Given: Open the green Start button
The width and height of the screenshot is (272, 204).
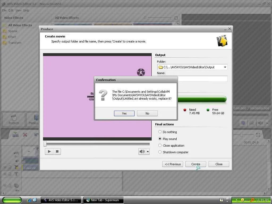Looking at the screenshot, I should 12,200.
